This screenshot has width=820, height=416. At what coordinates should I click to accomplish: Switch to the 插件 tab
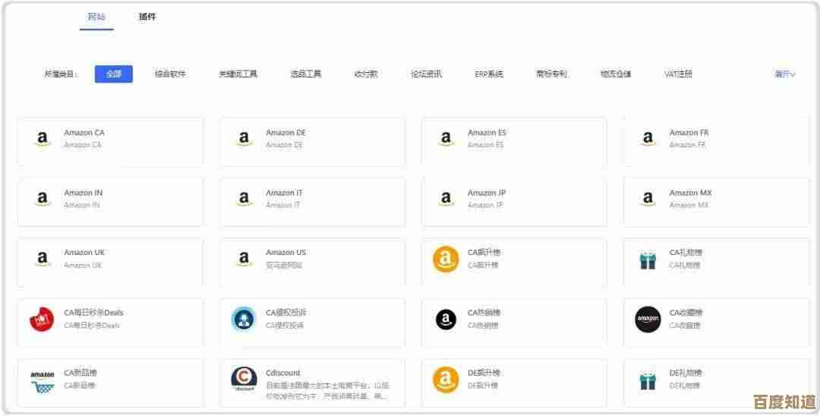coord(147,17)
